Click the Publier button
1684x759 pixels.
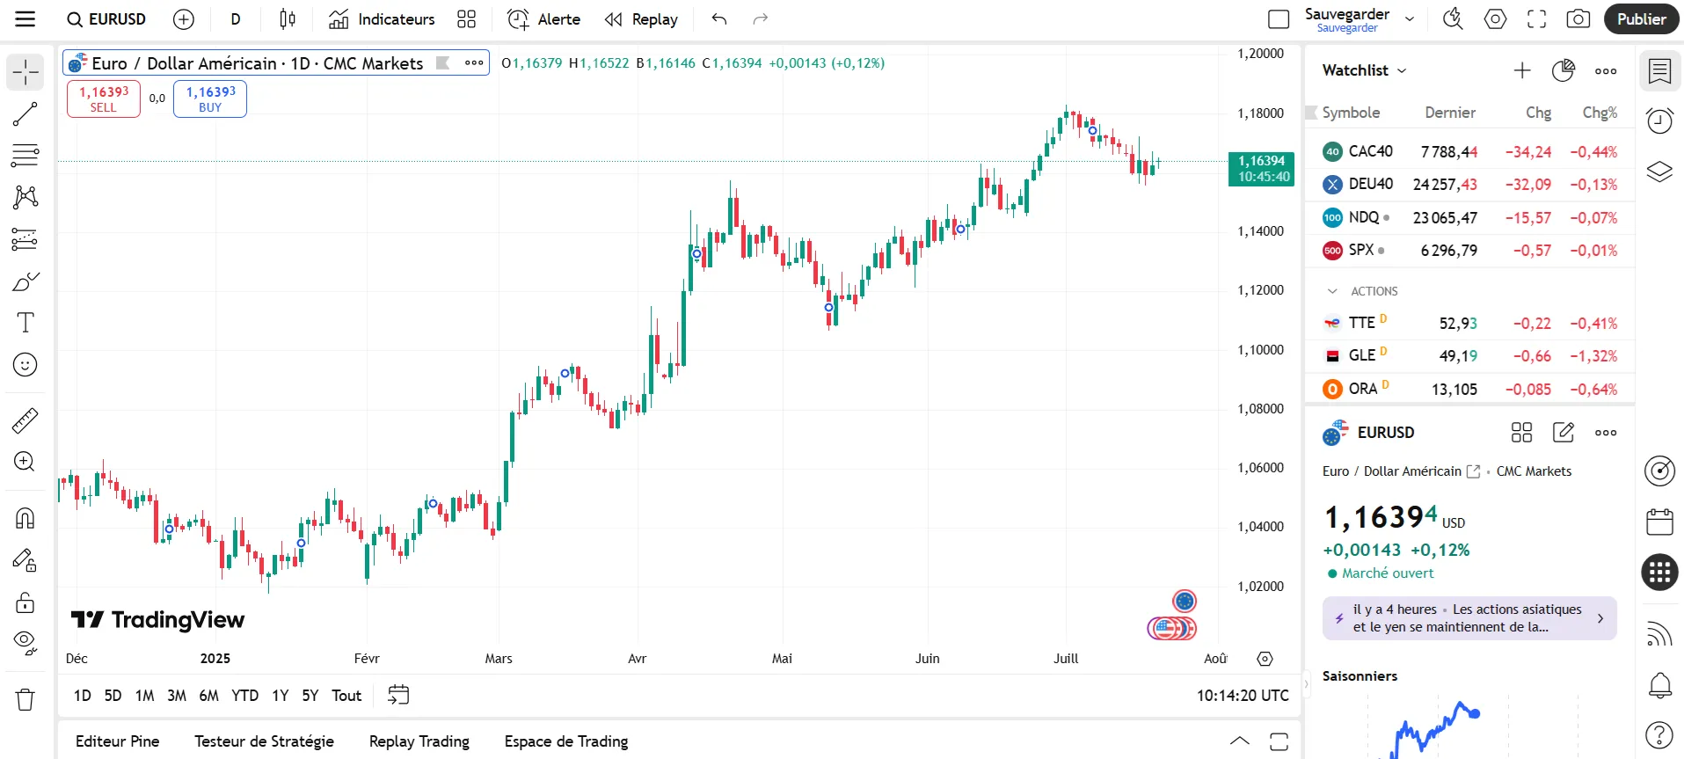1641,19
